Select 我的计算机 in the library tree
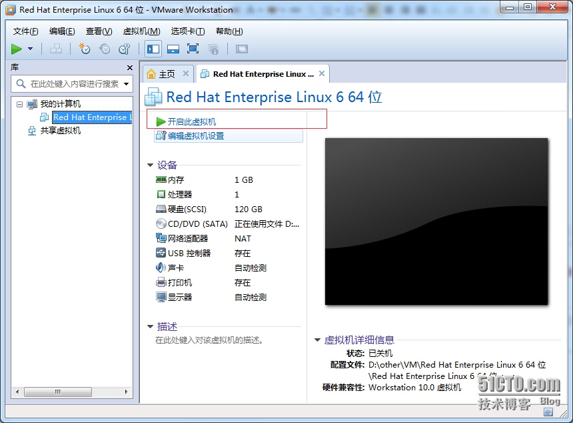Screen dimensions: 573x423 tap(60, 104)
